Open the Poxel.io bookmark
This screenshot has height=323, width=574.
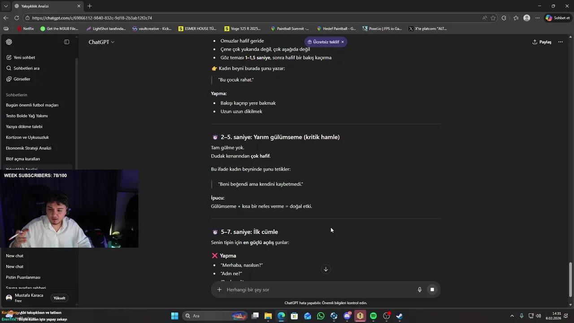tap(382, 29)
